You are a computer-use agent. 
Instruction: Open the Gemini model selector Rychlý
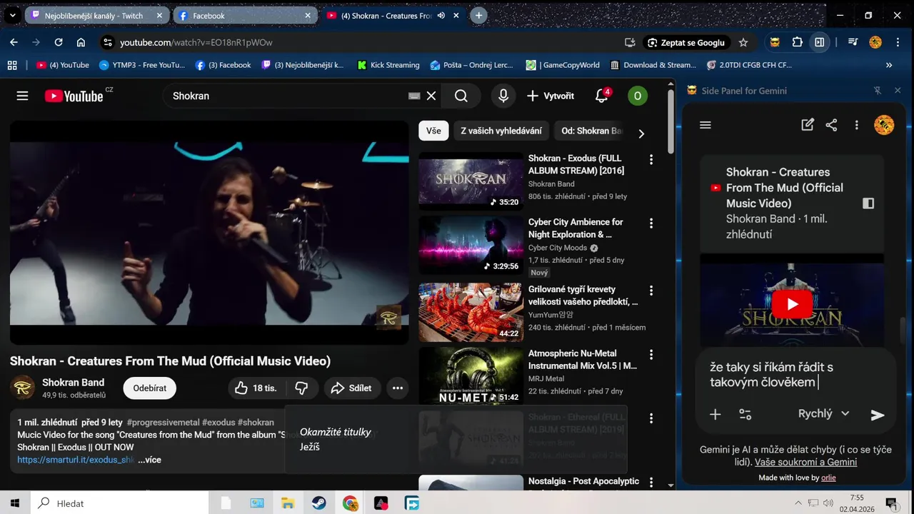pos(823,413)
